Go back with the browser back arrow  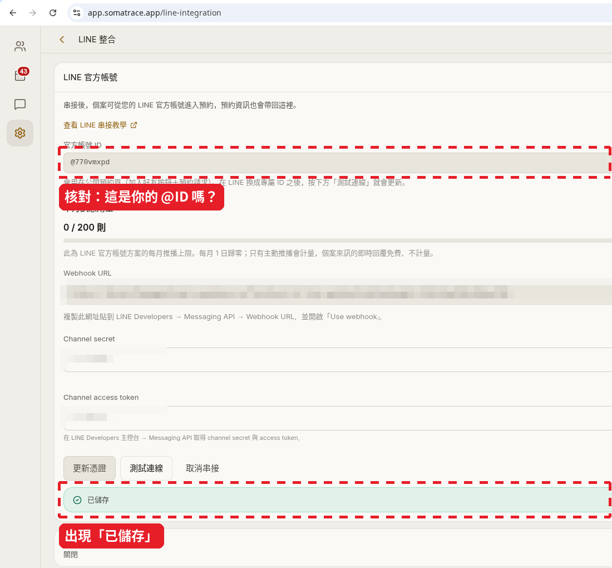tap(13, 13)
